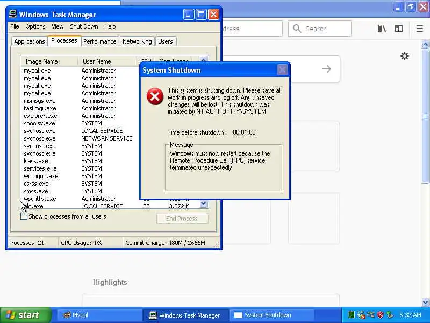
Task: Click the Task Manager title bar icon
Action: 12,14
